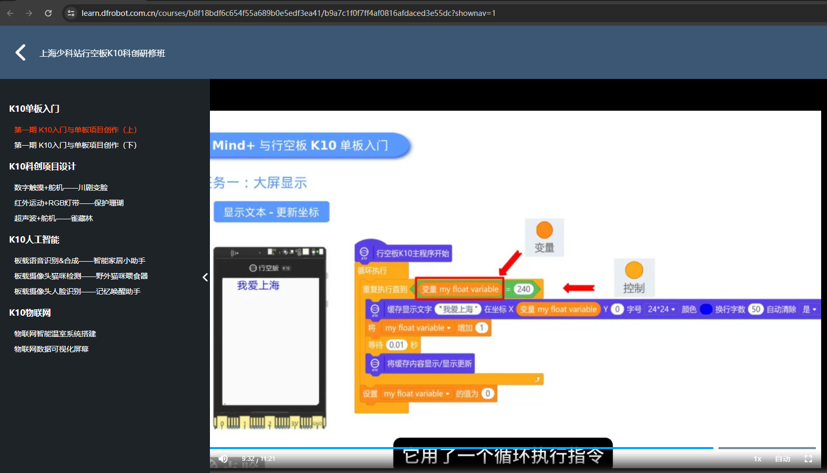
Task: Focus the browser URL address field
Action: point(288,13)
